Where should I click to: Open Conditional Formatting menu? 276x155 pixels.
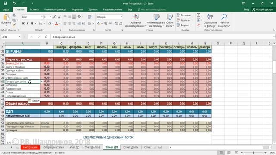coord(136,21)
